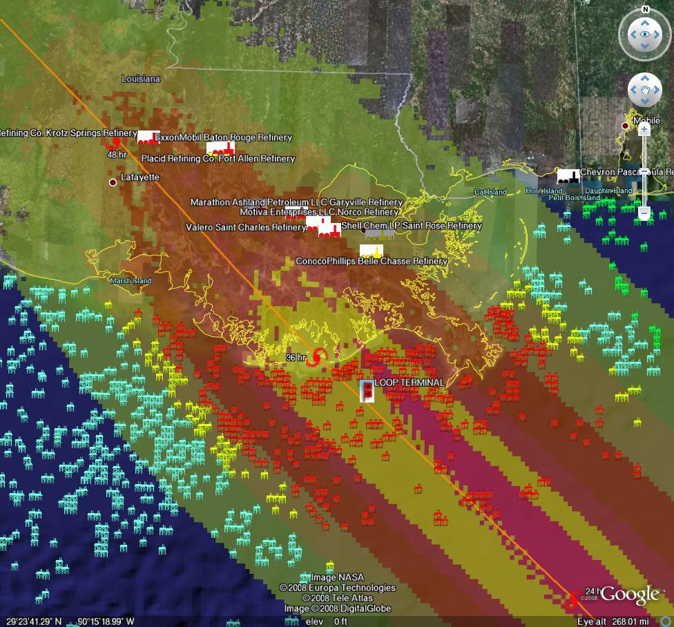
Task: Open the LOOP TERMINAL placemark icon
Action: pos(367,391)
